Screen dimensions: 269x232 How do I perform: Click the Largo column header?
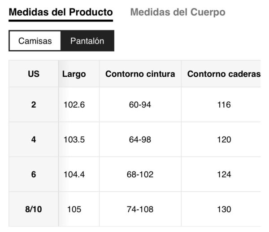[74, 74]
